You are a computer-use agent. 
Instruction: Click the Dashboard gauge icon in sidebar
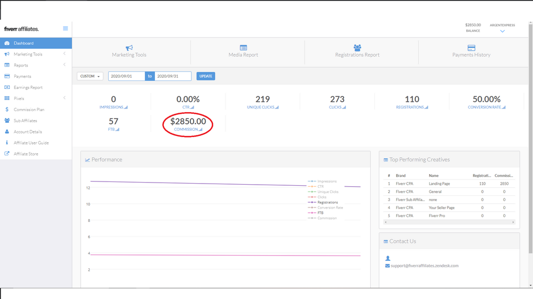[7, 43]
